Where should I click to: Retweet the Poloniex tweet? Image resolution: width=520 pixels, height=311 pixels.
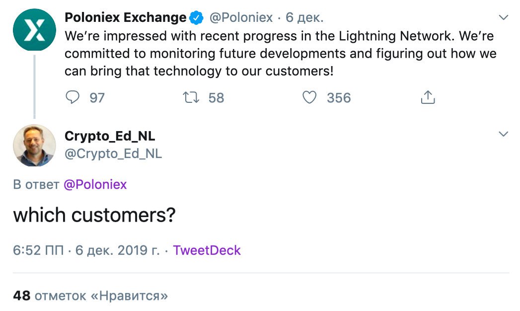coord(191,97)
